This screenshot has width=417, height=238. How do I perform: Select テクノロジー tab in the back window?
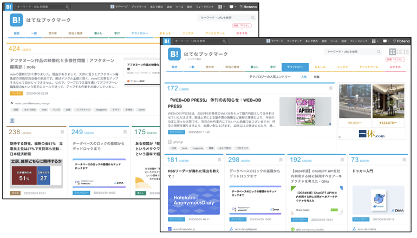click(140, 34)
